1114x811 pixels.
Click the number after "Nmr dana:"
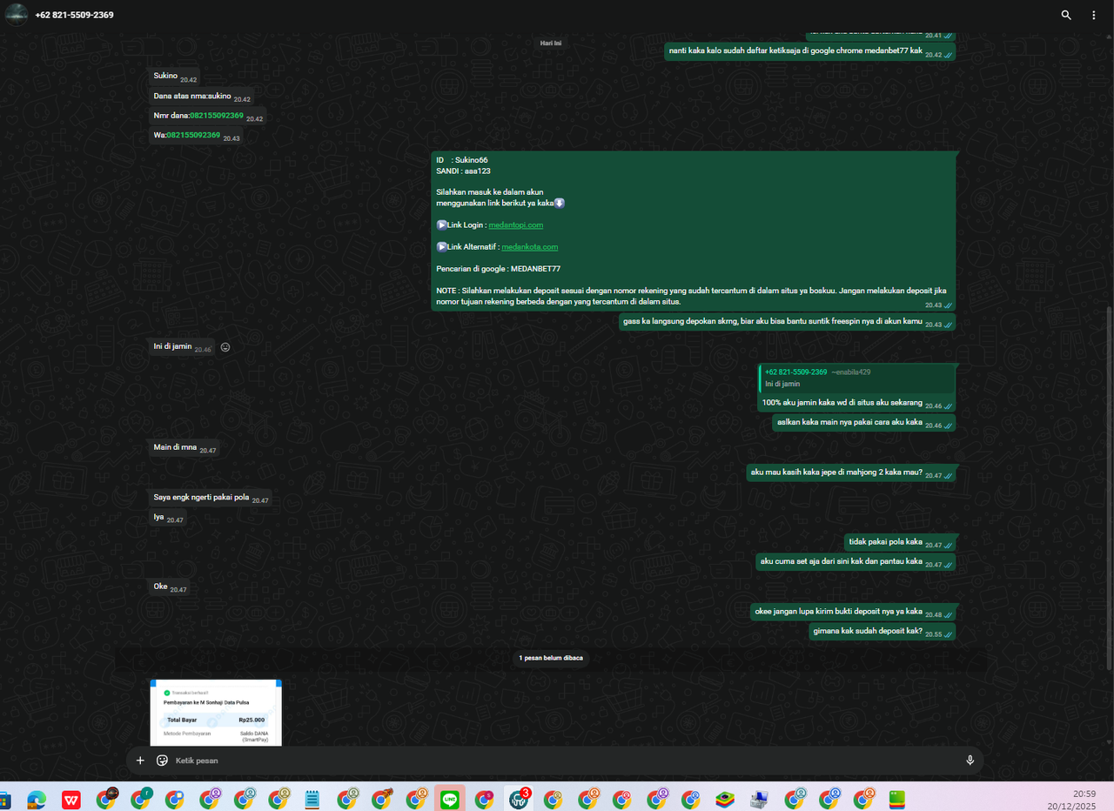(x=217, y=116)
